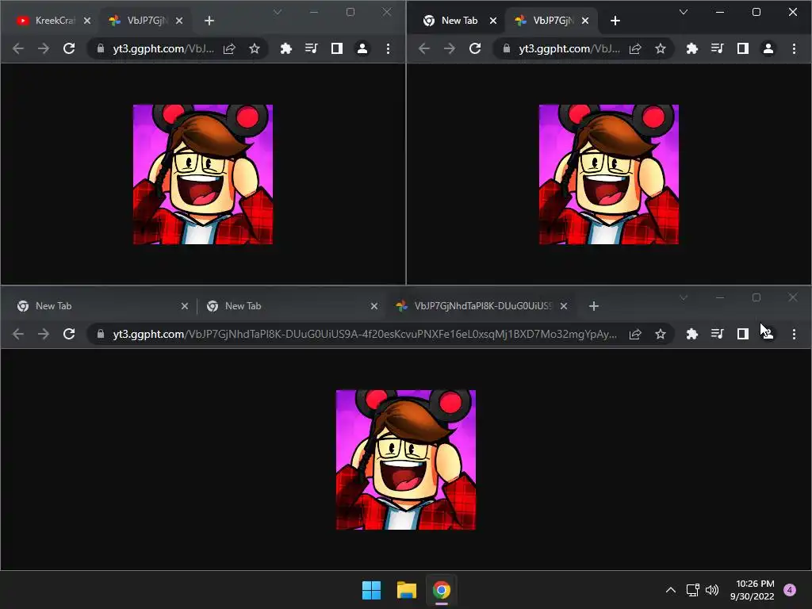View site info lock in bottom window

tap(101, 334)
